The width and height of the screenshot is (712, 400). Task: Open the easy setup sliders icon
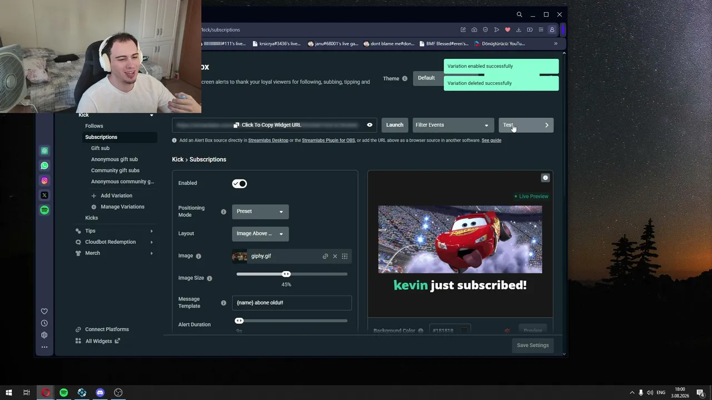pos(541,29)
